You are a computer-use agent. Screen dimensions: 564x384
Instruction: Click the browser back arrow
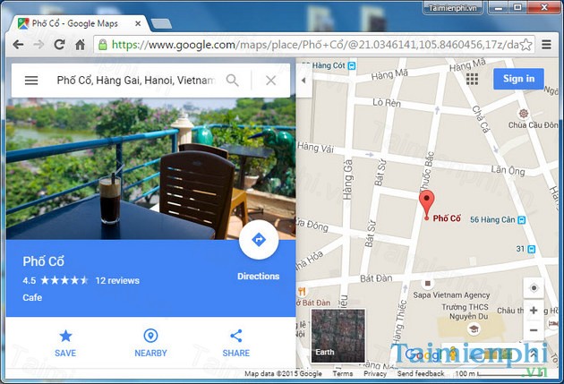tap(18, 45)
